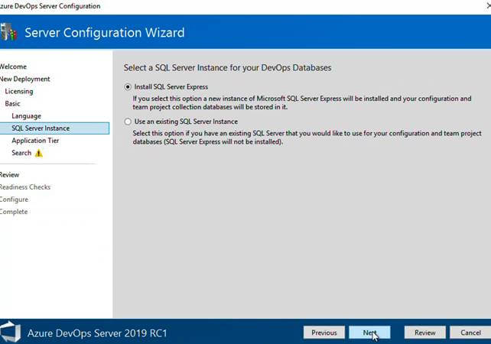Image resolution: width=491 pixels, height=344 pixels.
Task: Return to the Previous wizard page
Action: [324, 333]
